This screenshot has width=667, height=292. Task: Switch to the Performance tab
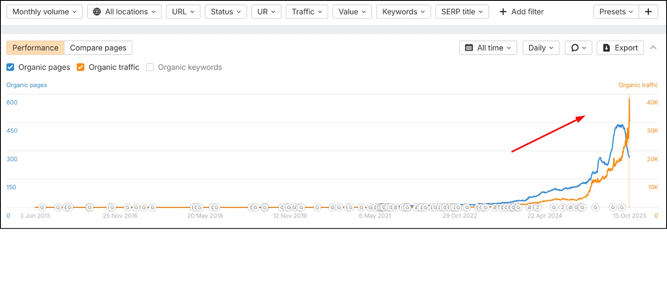tap(35, 48)
